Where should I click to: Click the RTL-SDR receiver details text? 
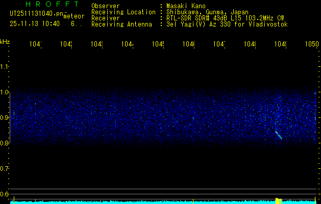[226, 18]
